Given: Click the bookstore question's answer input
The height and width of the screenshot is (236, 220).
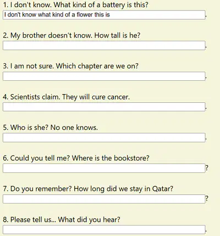Looking at the screenshot, I should (x=104, y=168).
